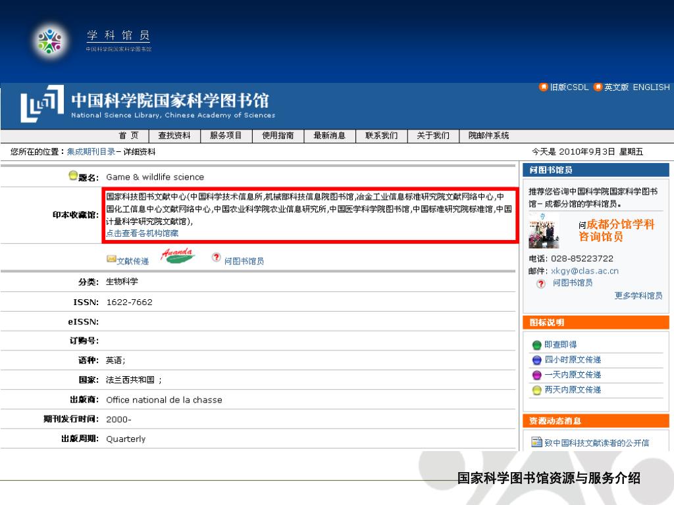Go to 联系我们 in the navigation bar

click(x=381, y=135)
